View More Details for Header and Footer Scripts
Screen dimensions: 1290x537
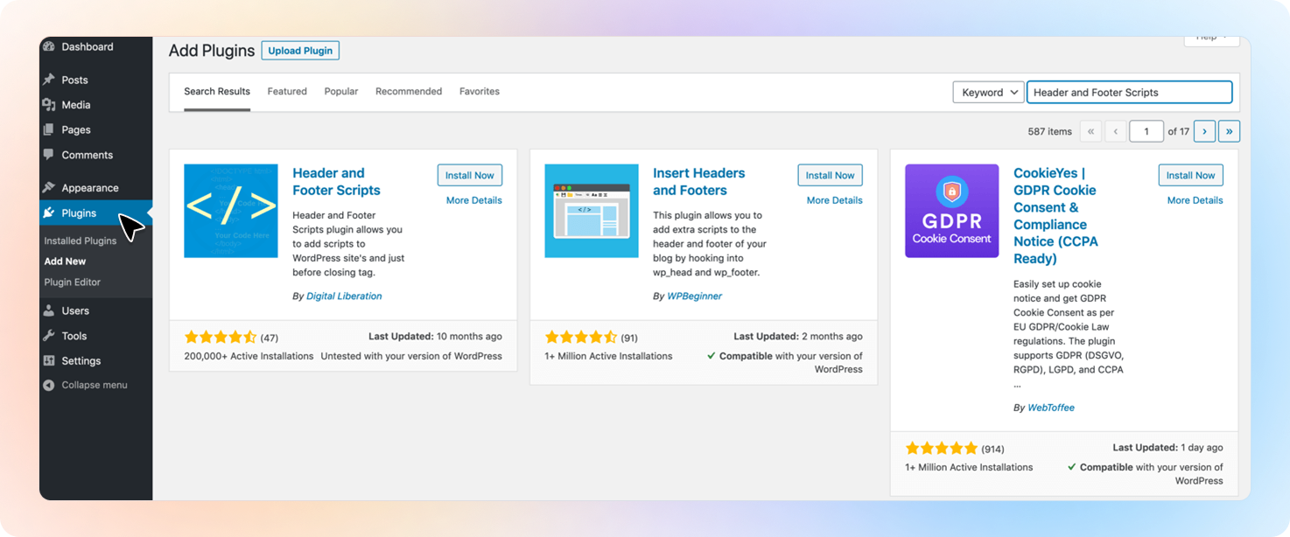[474, 200]
